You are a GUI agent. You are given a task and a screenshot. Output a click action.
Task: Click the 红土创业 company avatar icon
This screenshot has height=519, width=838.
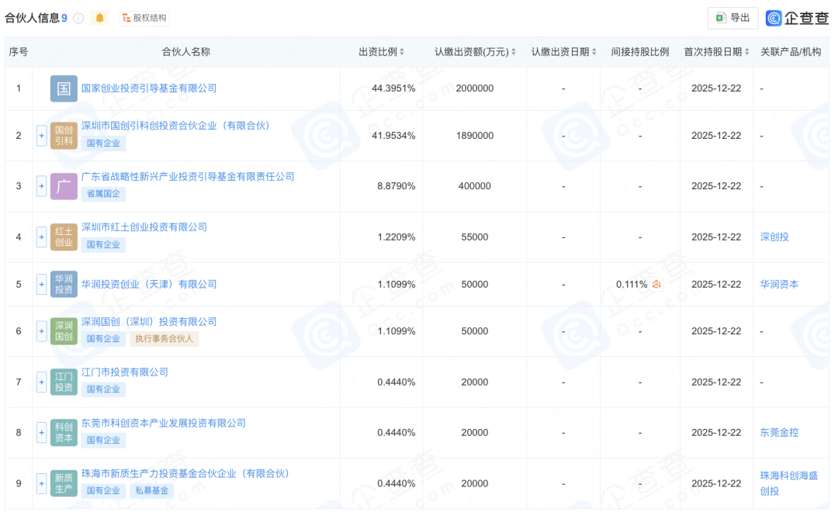64,237
